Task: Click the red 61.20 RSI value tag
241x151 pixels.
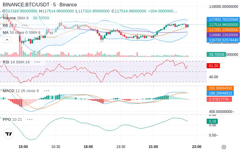Action: pos(213,66)
